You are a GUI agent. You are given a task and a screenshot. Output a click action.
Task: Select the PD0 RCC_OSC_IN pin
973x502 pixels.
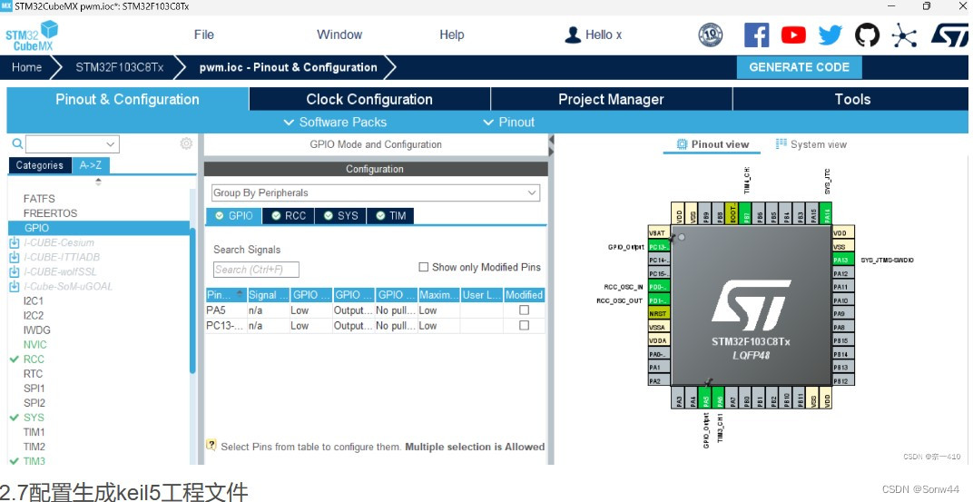coord(659,287)
